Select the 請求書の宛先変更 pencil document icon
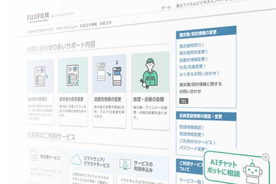Viewport: 276px width, 184px height. point(72,75)
